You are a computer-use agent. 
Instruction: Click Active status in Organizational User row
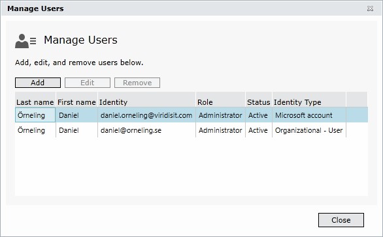259,130
